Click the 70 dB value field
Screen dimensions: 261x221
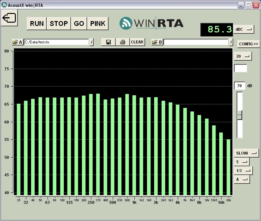(240, 86)
